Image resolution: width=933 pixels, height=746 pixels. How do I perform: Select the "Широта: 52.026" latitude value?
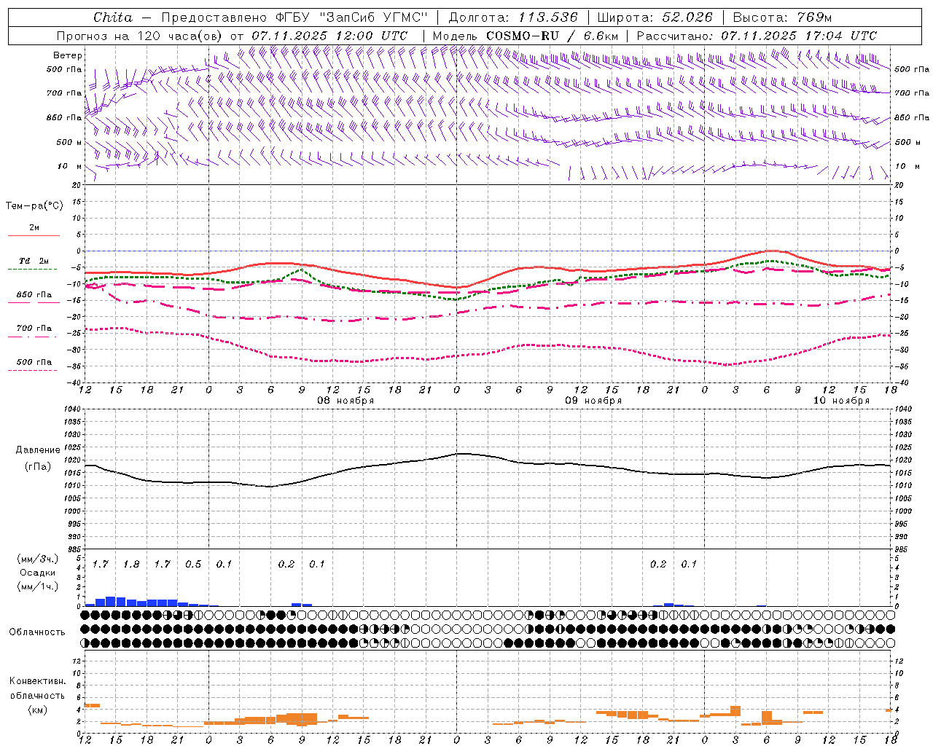click(x=655, y=17)
